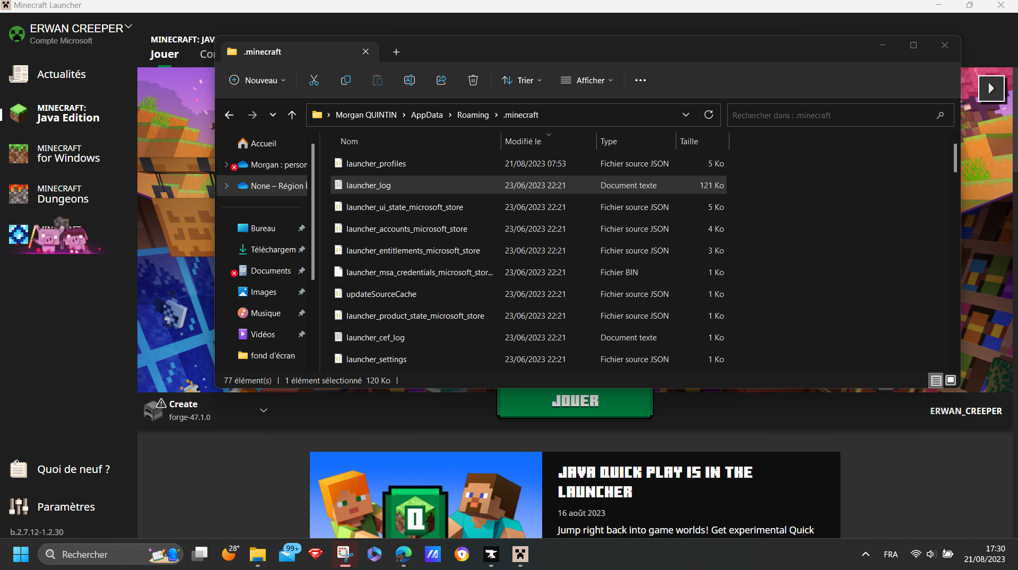
Task: Select Minecraft for Windows in launcher sidebar
Action: pyautogui.click(x=67, y=154)
